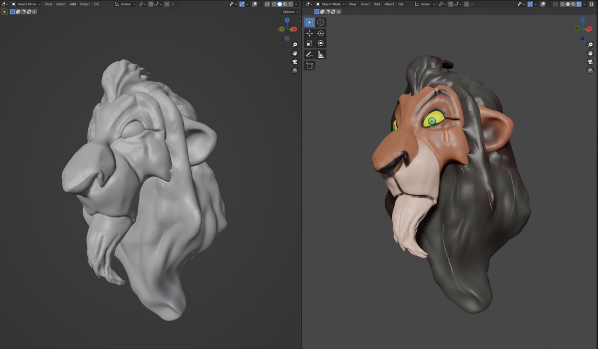Activate the Scale tool in right viewport
The height and width of the screenshot is (349, 598).
tap(309, 43)
